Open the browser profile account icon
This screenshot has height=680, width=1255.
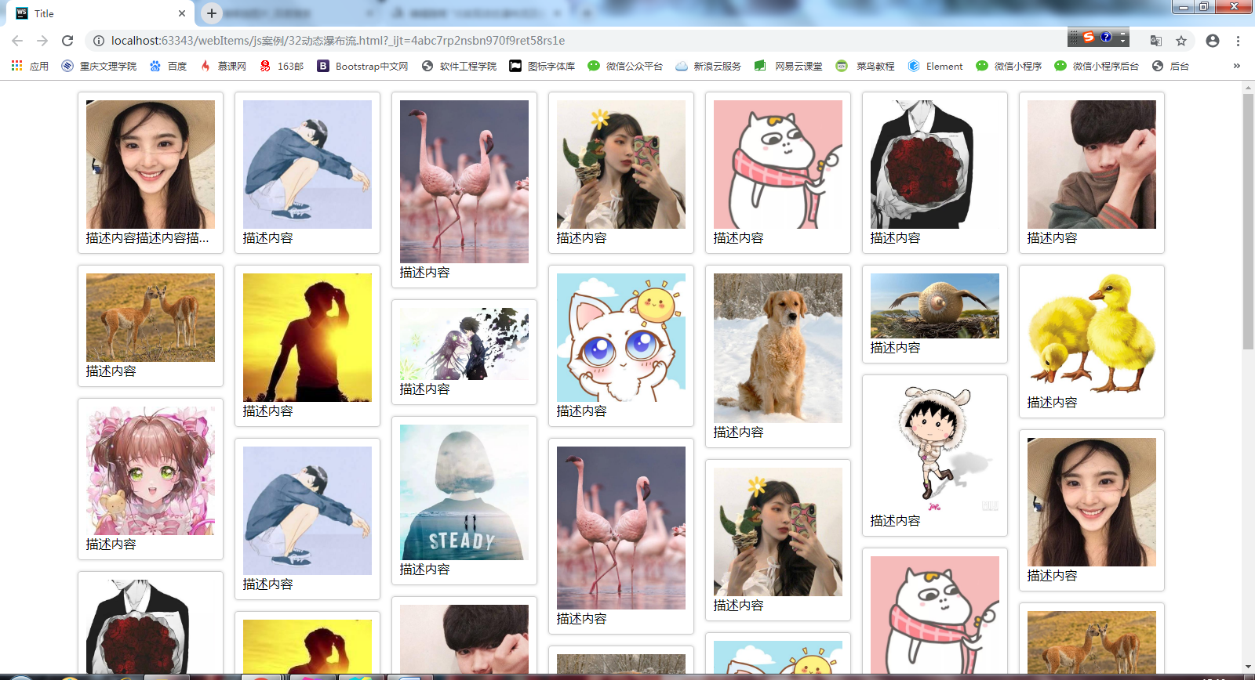pos(1213,41)
